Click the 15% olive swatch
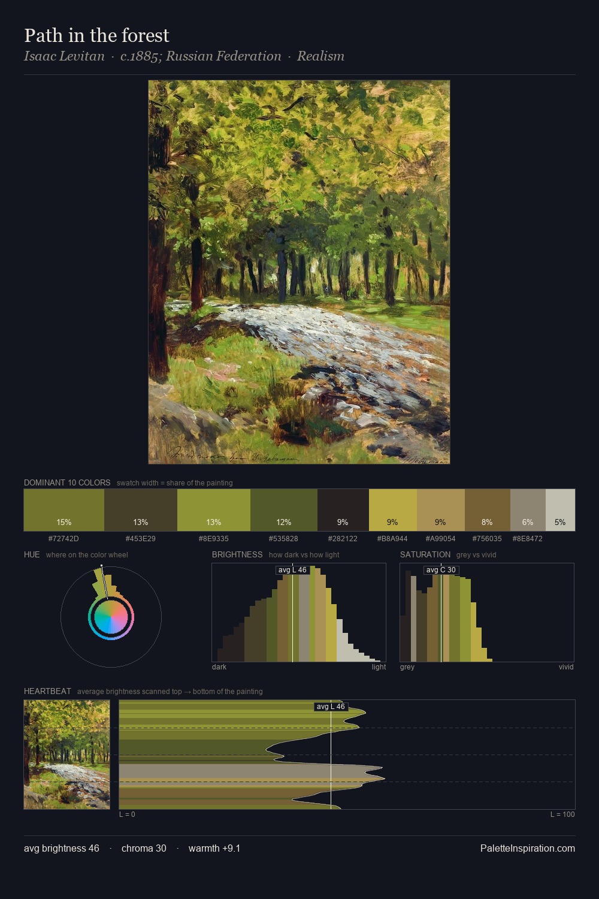 (64, 510)
